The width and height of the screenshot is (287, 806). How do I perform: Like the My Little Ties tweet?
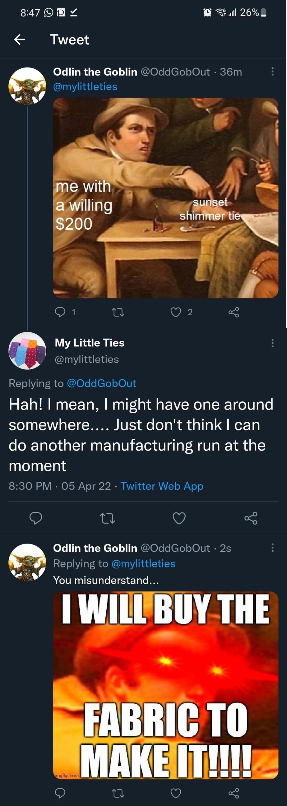pyautogui.click(x=179, y=518)
